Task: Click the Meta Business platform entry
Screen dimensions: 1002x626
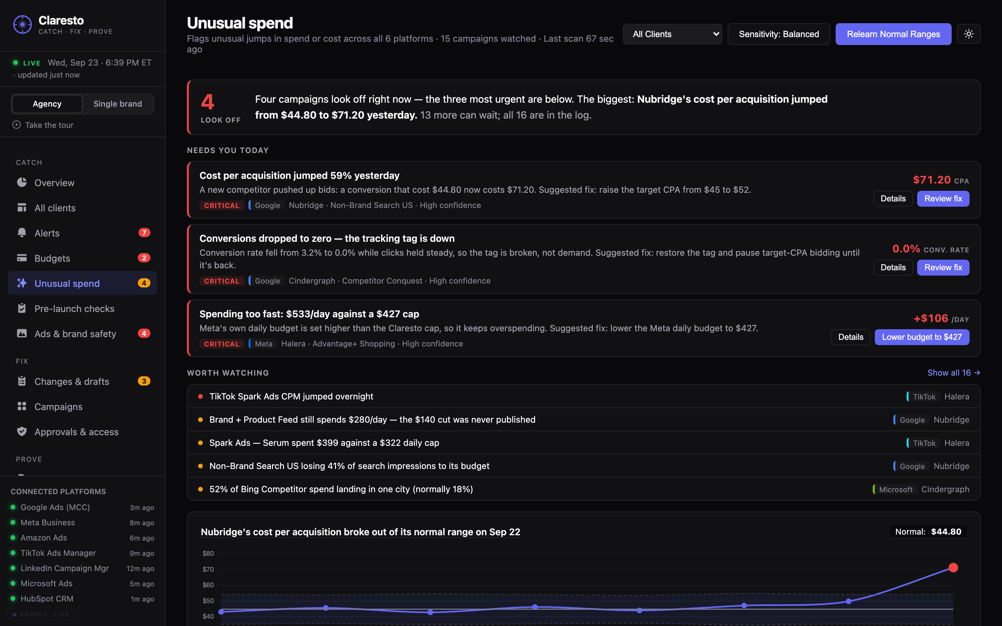Action: (x=83, y=523)
